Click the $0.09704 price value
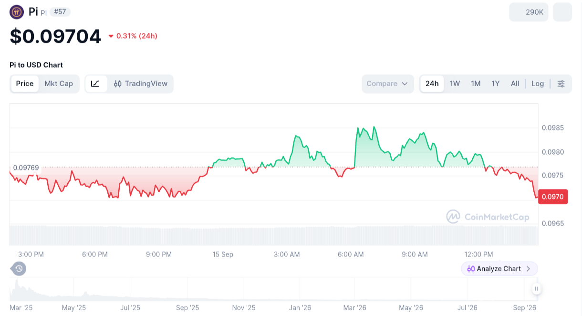The height and width of the screenshot is (316, 582). pyautogui.click(x=56, y=37)
